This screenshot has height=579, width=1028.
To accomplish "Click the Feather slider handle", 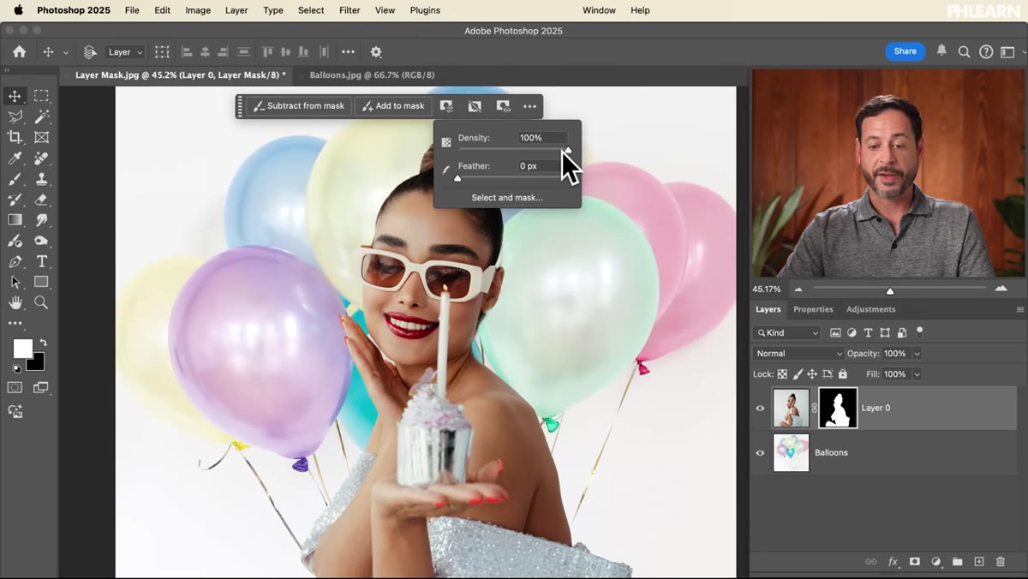I will click(x=457, y=178).
